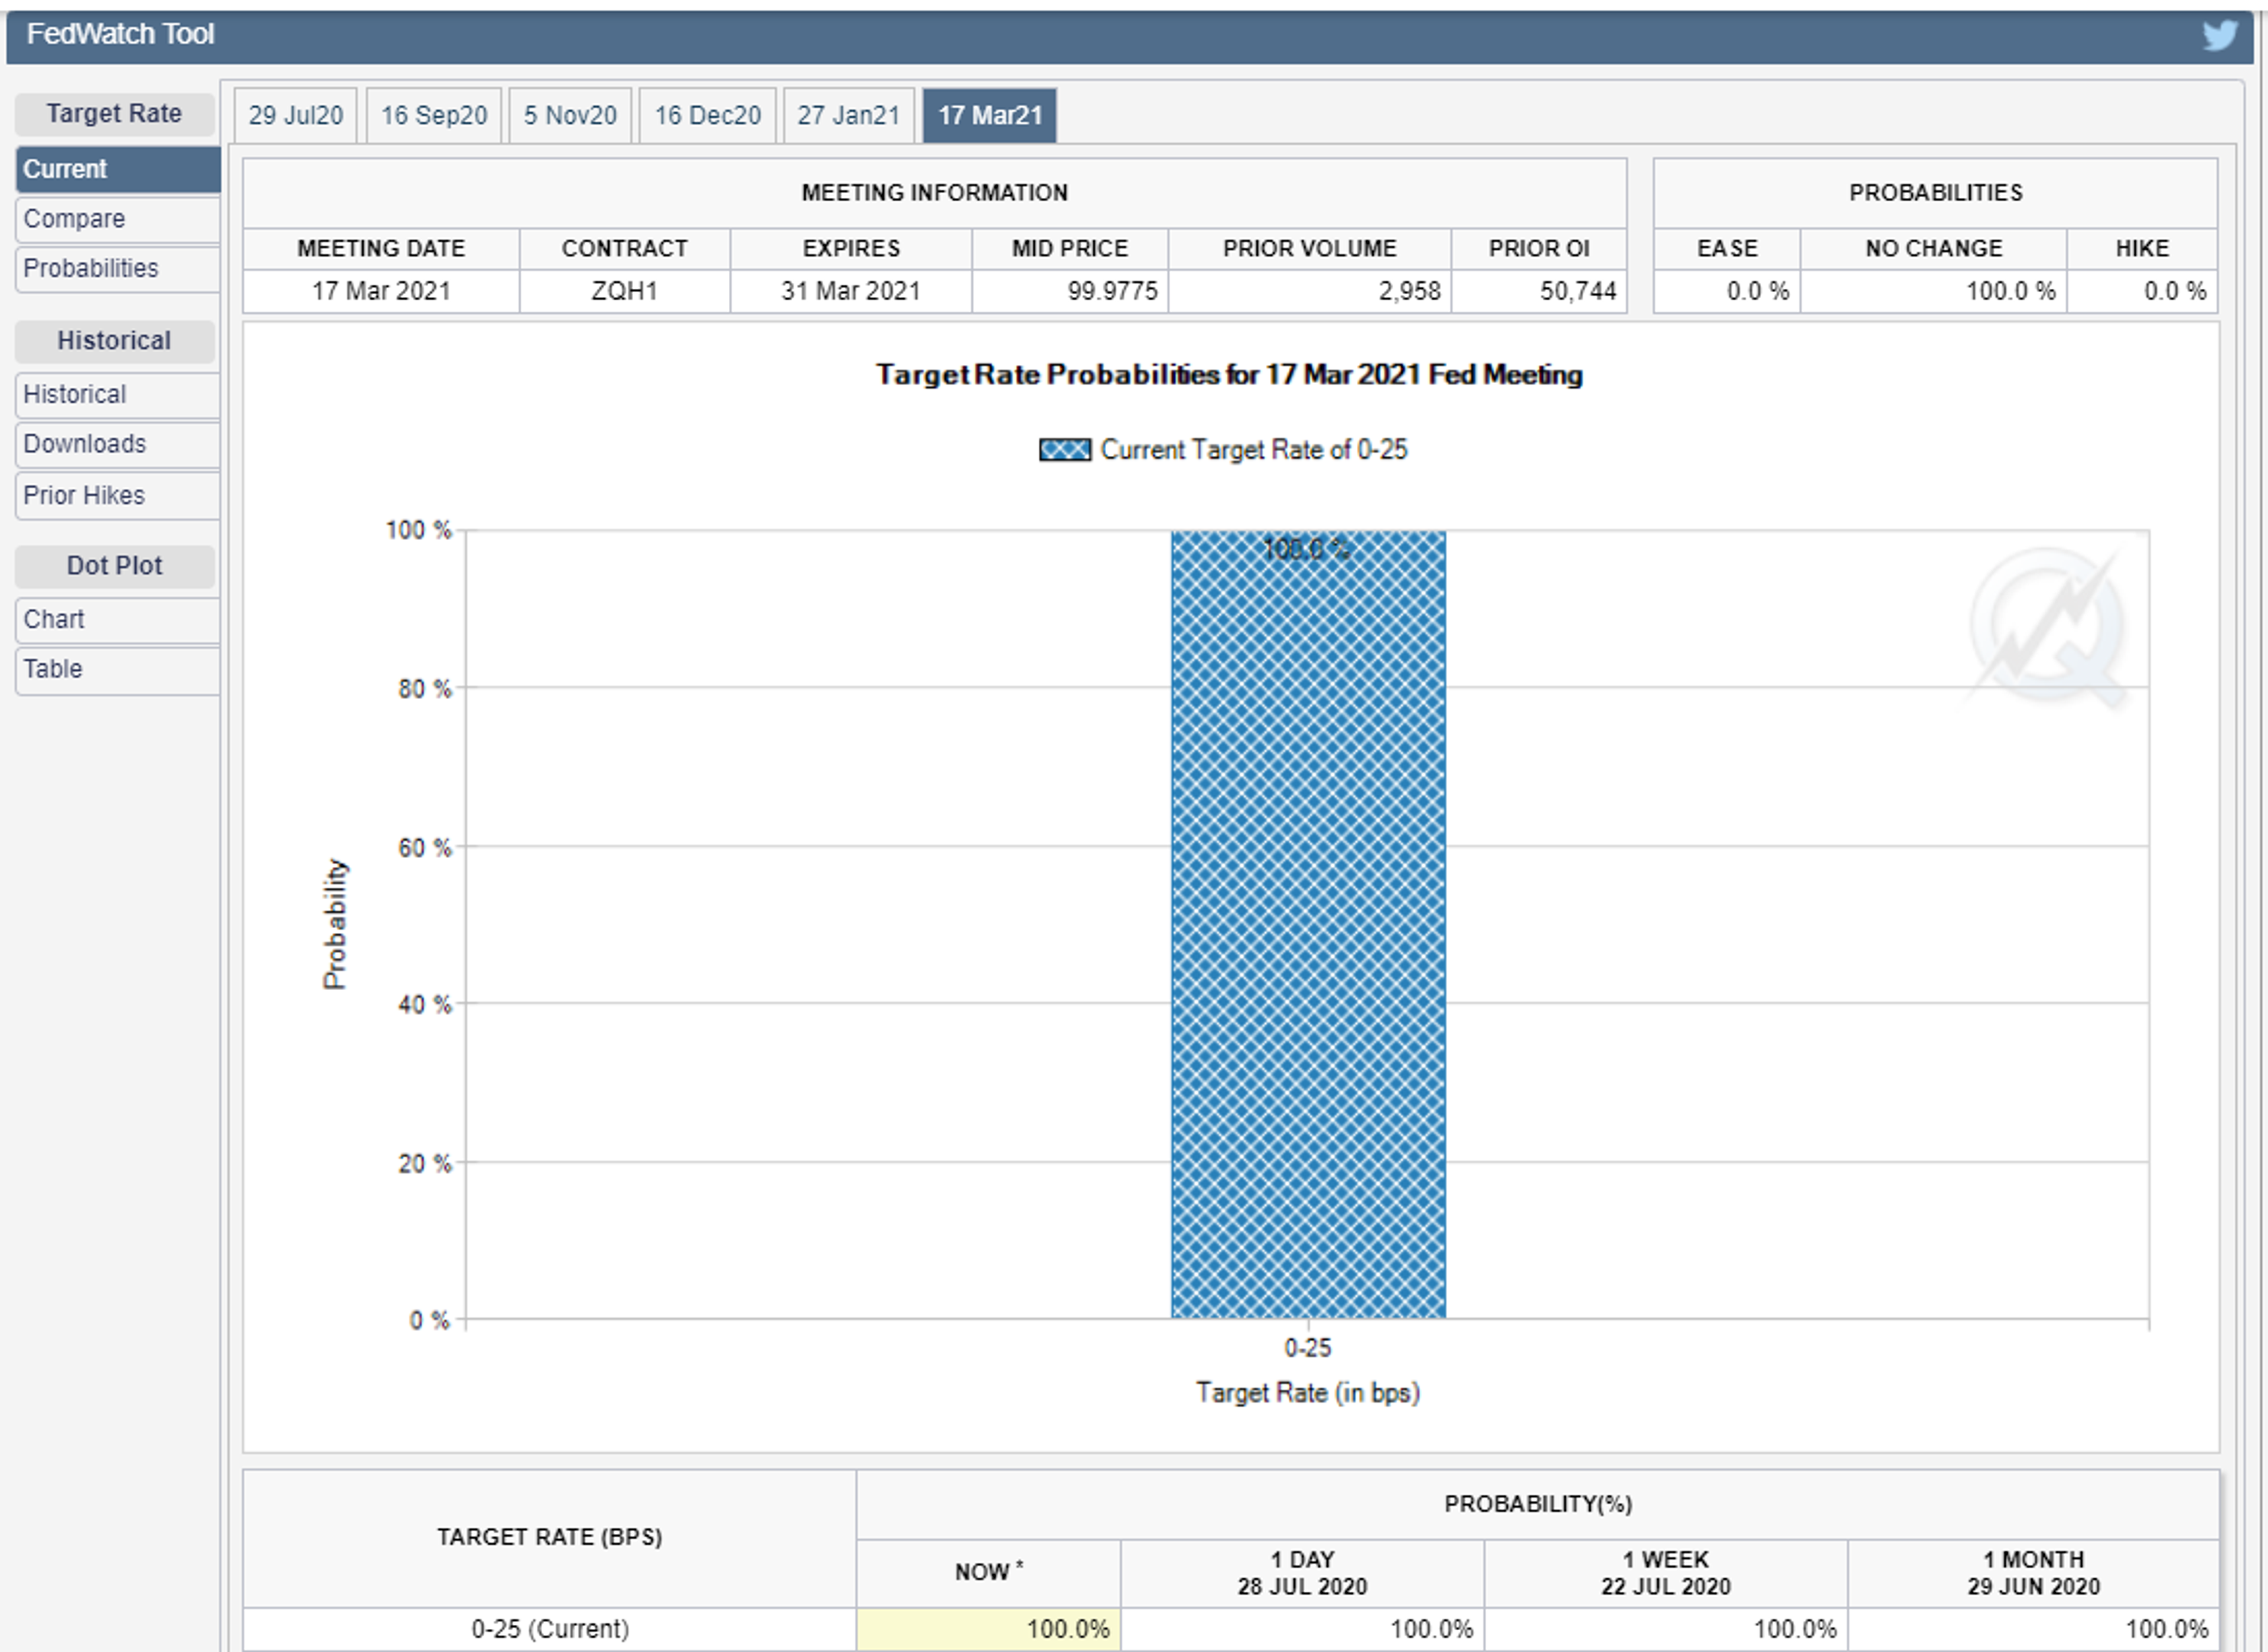Click the Ease probability value
This screenshot has height=1652, width=2268.
point(1757,291)
